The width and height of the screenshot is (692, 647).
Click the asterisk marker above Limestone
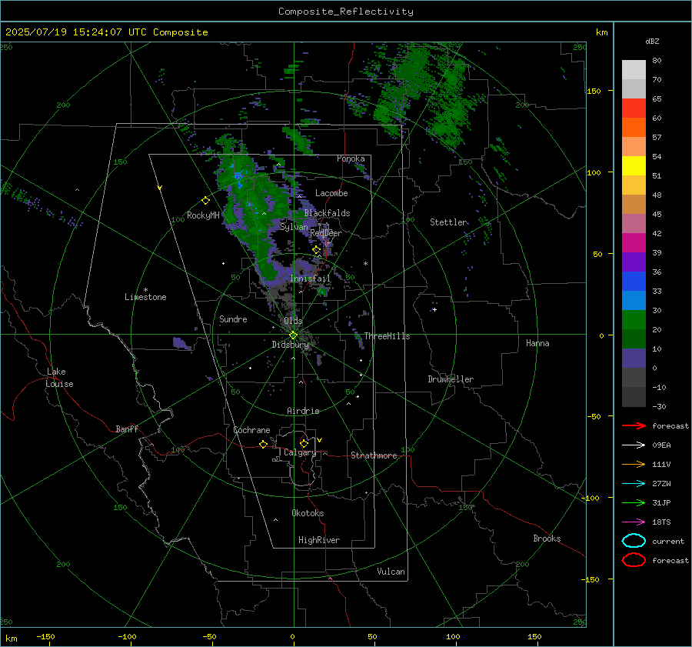pyautogui.click(x=145, y=290)
